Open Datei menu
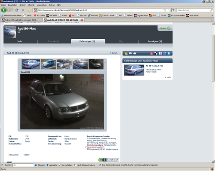Screen dimensions: 215x171 click(3, 5)
